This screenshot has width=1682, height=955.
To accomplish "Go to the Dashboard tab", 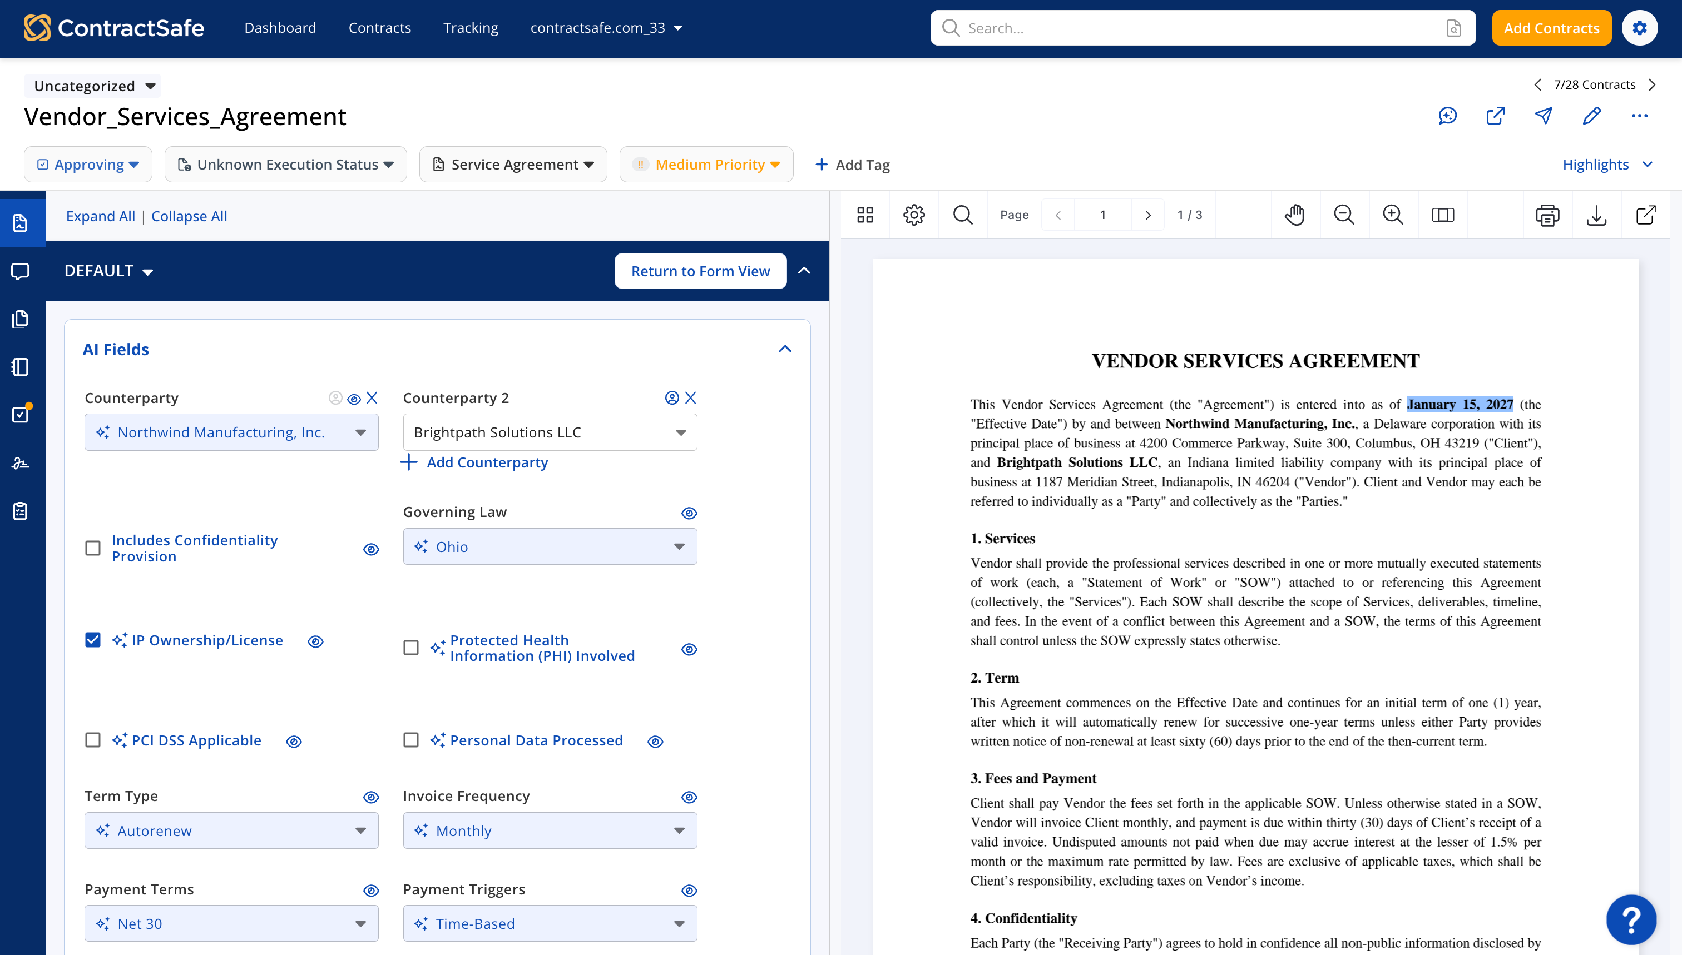I will click(280, 28).
